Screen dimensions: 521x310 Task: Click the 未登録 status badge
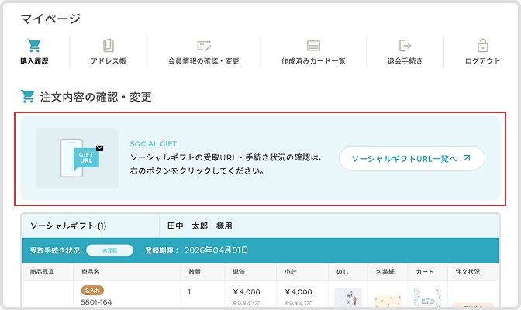(109, 250)
